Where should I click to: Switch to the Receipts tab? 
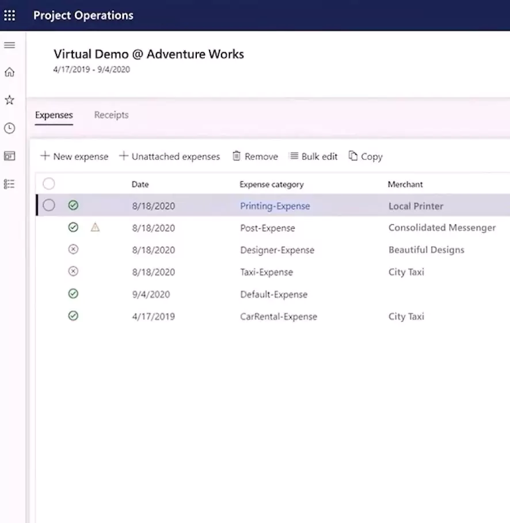point(111,115)
